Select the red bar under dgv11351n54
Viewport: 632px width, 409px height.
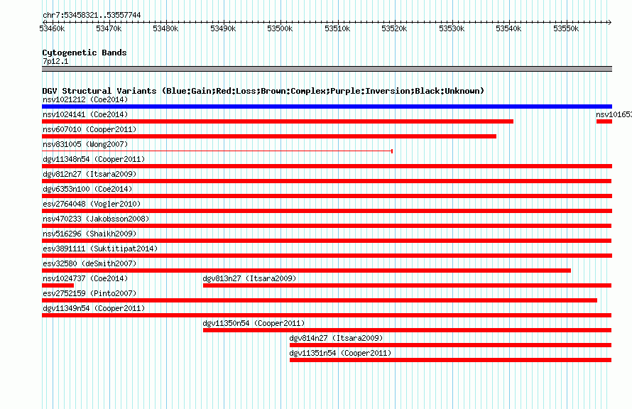click(x=451, y=360)
